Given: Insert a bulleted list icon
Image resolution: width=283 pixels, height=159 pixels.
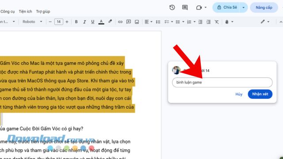Looking at the screenshot, I should pyautogui.click(x=178, y=22).
